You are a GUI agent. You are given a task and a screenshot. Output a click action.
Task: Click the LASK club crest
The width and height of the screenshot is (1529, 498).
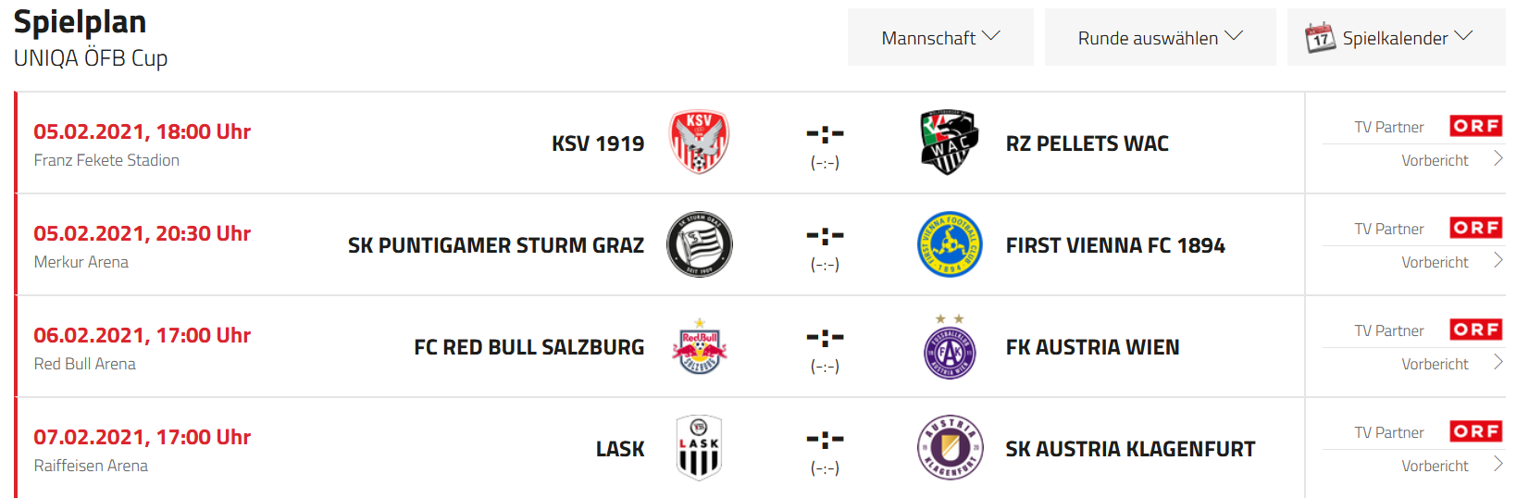(699, 448)
